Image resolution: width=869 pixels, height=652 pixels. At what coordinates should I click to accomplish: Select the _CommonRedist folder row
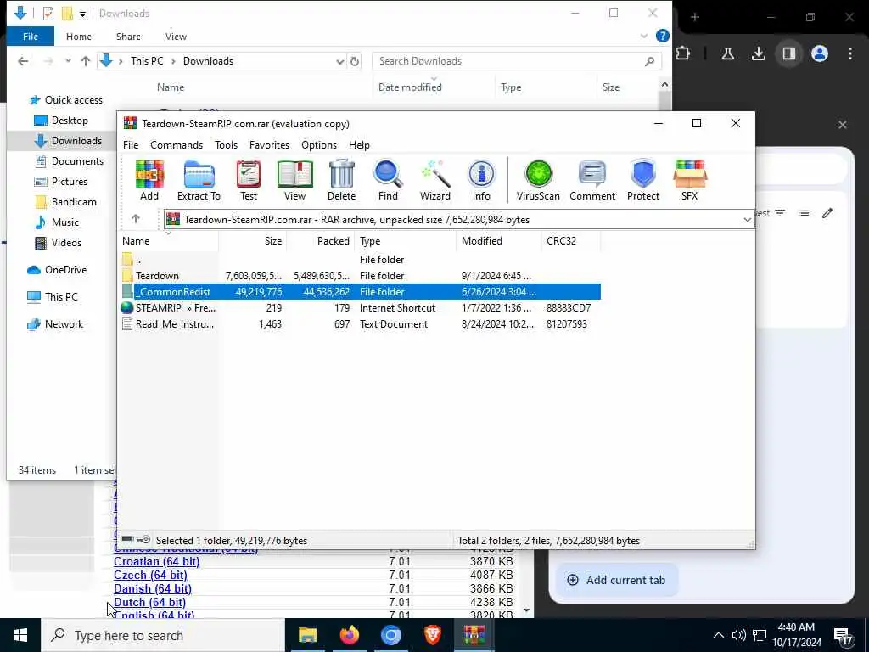[360, 292]
